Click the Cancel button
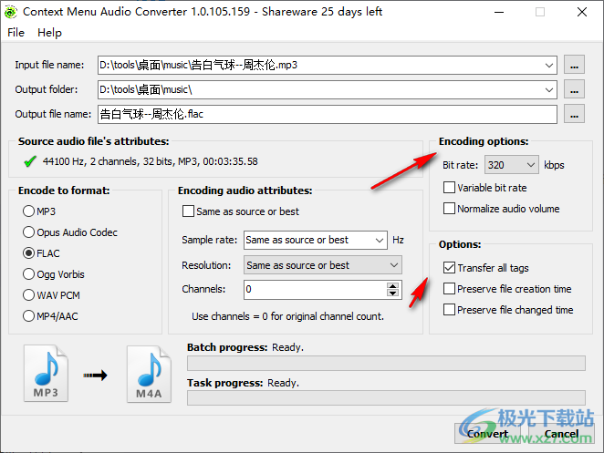This screenshot has height=453, width=604. tap(561, 433)
